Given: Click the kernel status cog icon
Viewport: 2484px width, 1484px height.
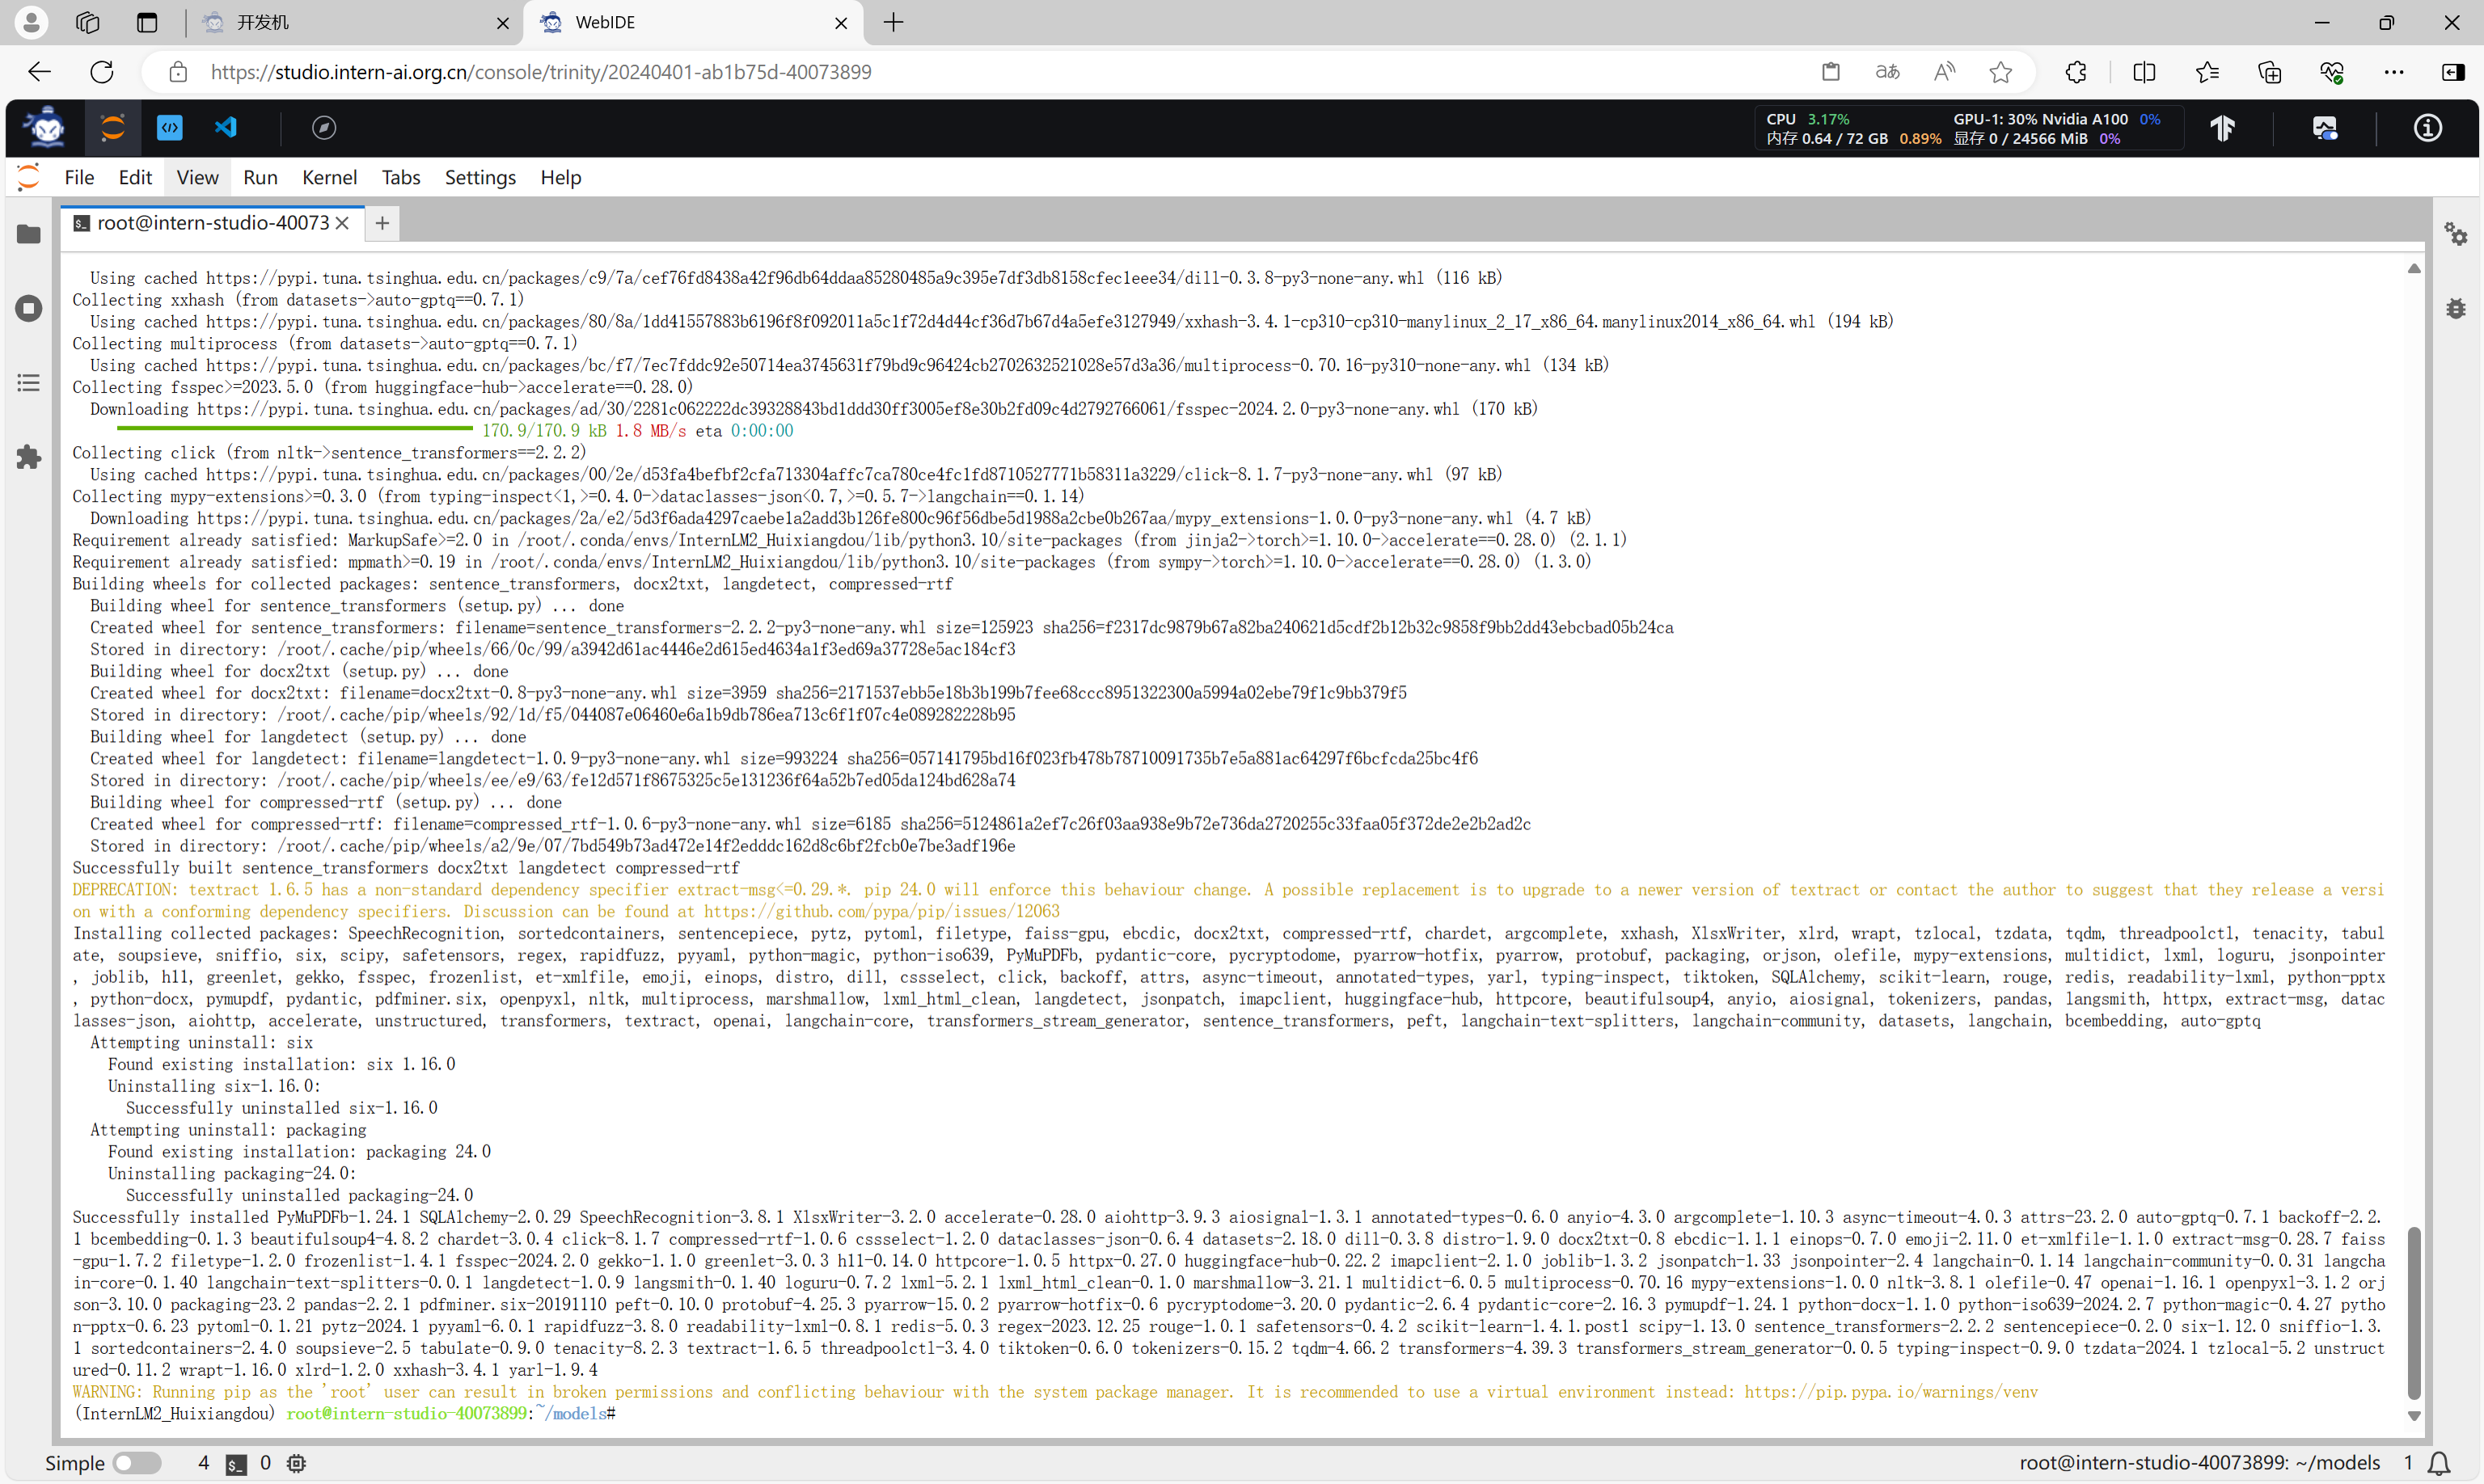Looking at the screenshot, I should pos(296,1464).
